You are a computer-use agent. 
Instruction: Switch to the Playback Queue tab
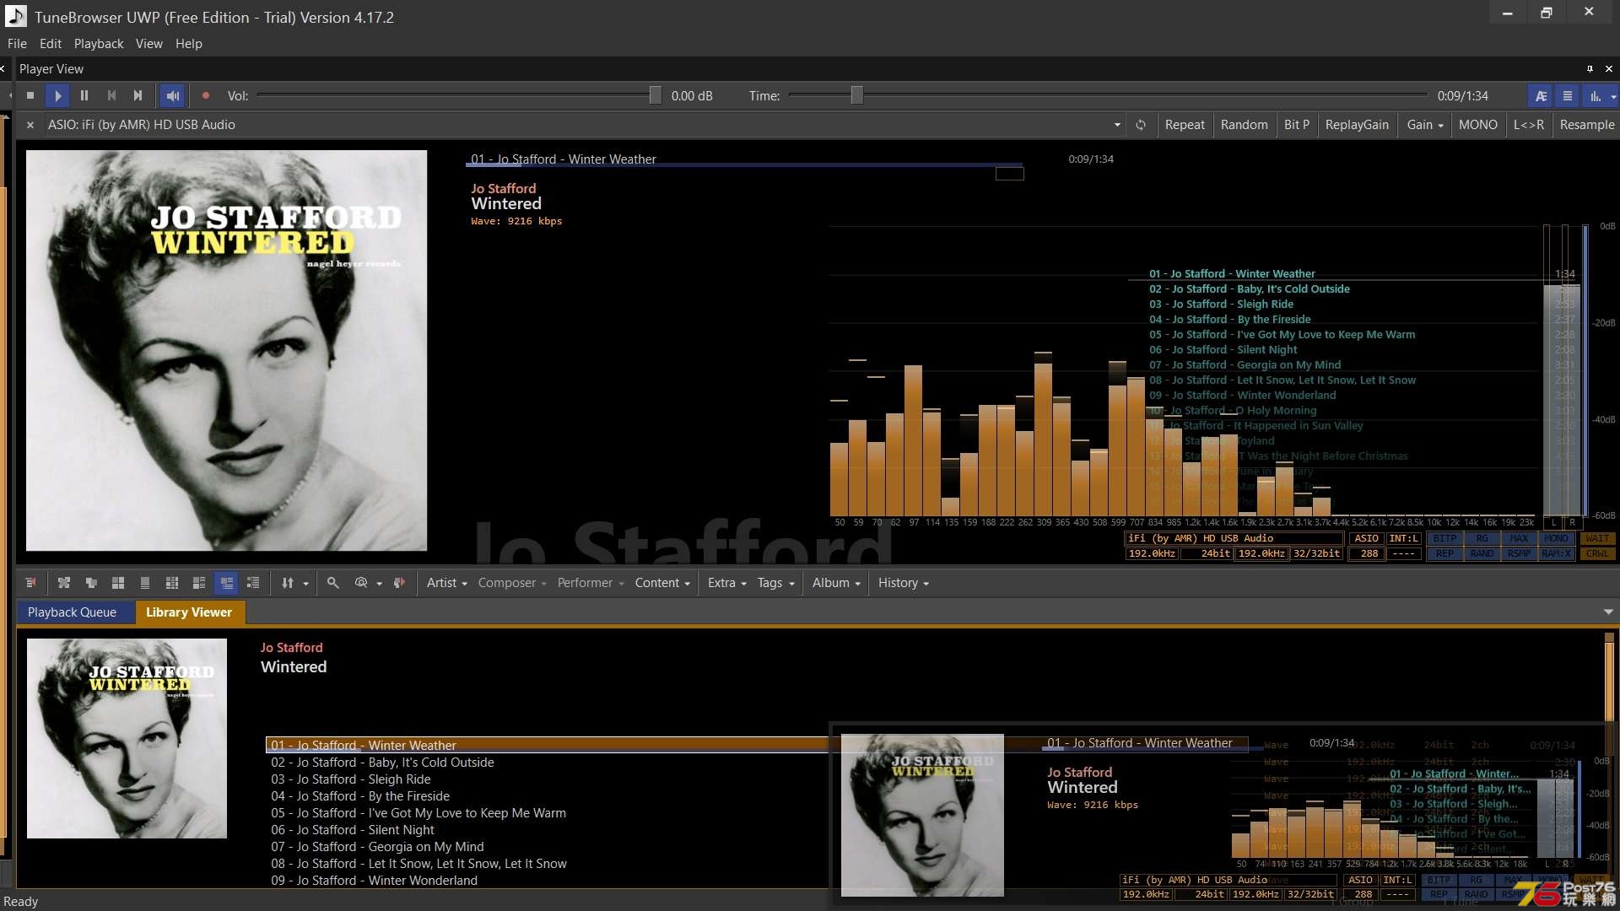72,612
